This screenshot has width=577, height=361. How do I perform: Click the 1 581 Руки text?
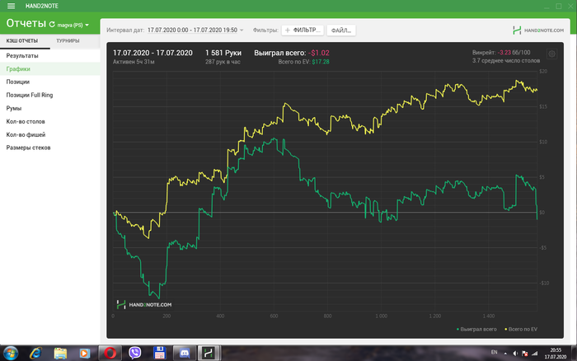point(223,53)
